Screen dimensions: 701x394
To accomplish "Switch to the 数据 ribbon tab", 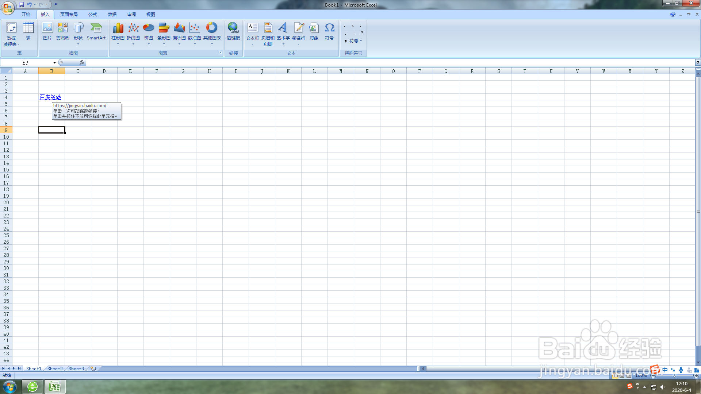I will click(112, 14).
